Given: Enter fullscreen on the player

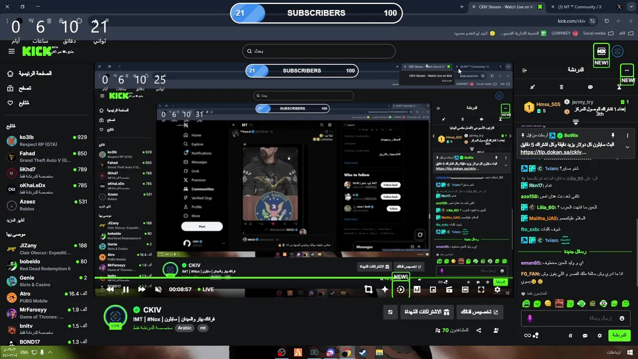Looking at the screenshot, I should click(481, 289).
